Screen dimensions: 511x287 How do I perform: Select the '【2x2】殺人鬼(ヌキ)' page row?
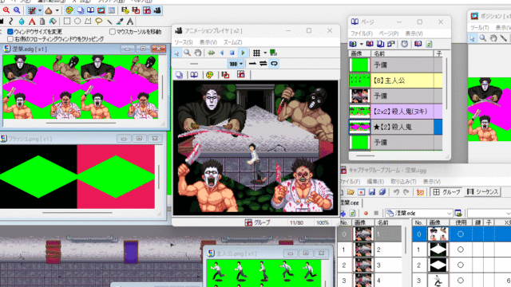(396, 112)
